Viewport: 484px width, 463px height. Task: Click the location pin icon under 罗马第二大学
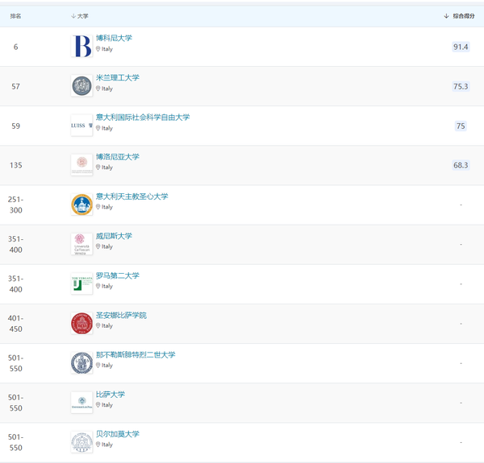coord(98,286)
